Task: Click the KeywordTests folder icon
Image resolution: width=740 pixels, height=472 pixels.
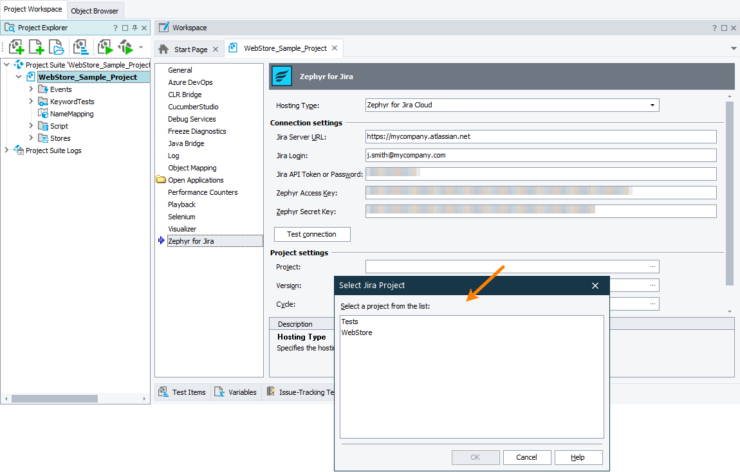Action: tap(43, 102)
